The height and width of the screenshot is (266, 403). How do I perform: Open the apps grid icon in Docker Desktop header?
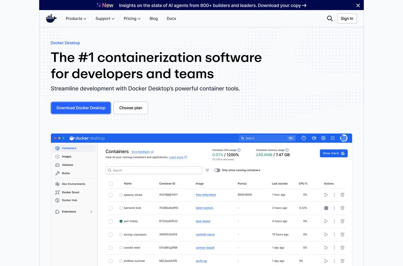[332, 138]
